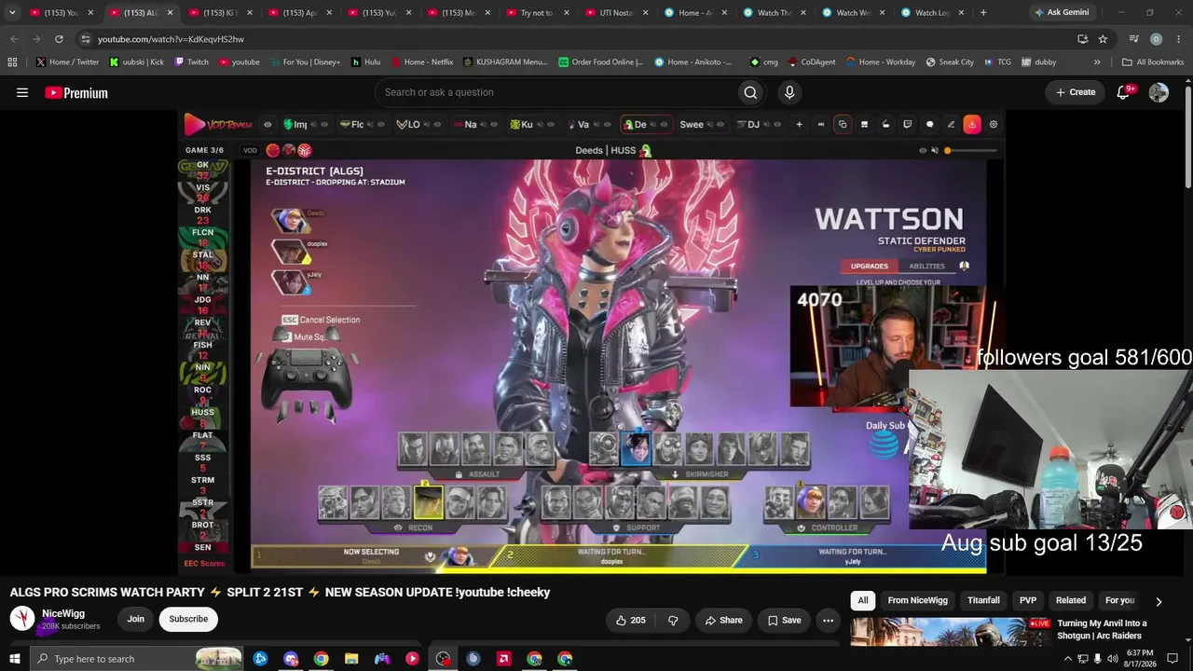Open the "Turning My Anvil Into a Shotgun" thumbnail

pos(951,631)
